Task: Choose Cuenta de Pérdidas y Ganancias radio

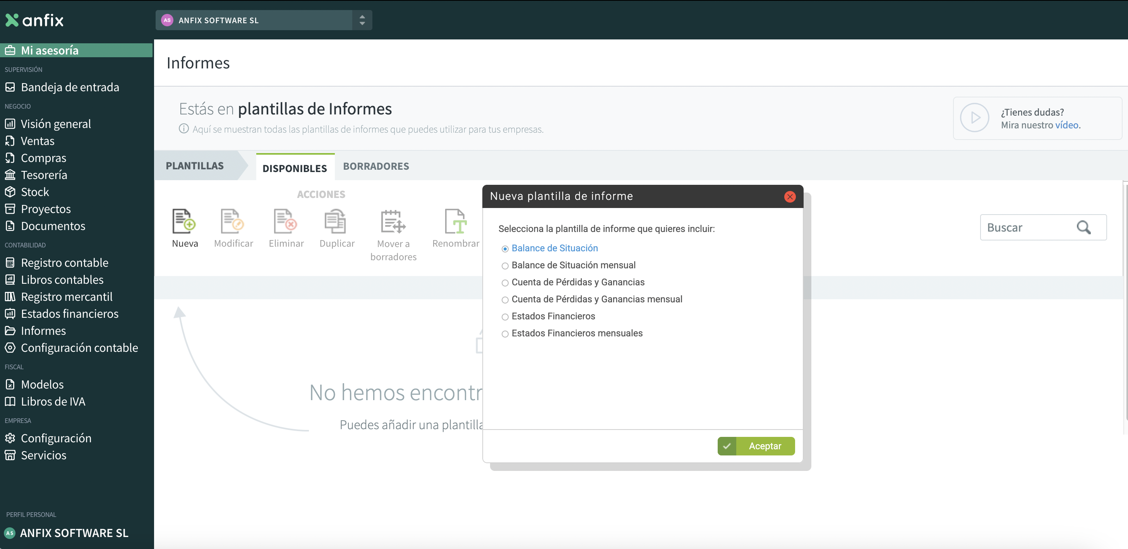Action: click(504, 283)
